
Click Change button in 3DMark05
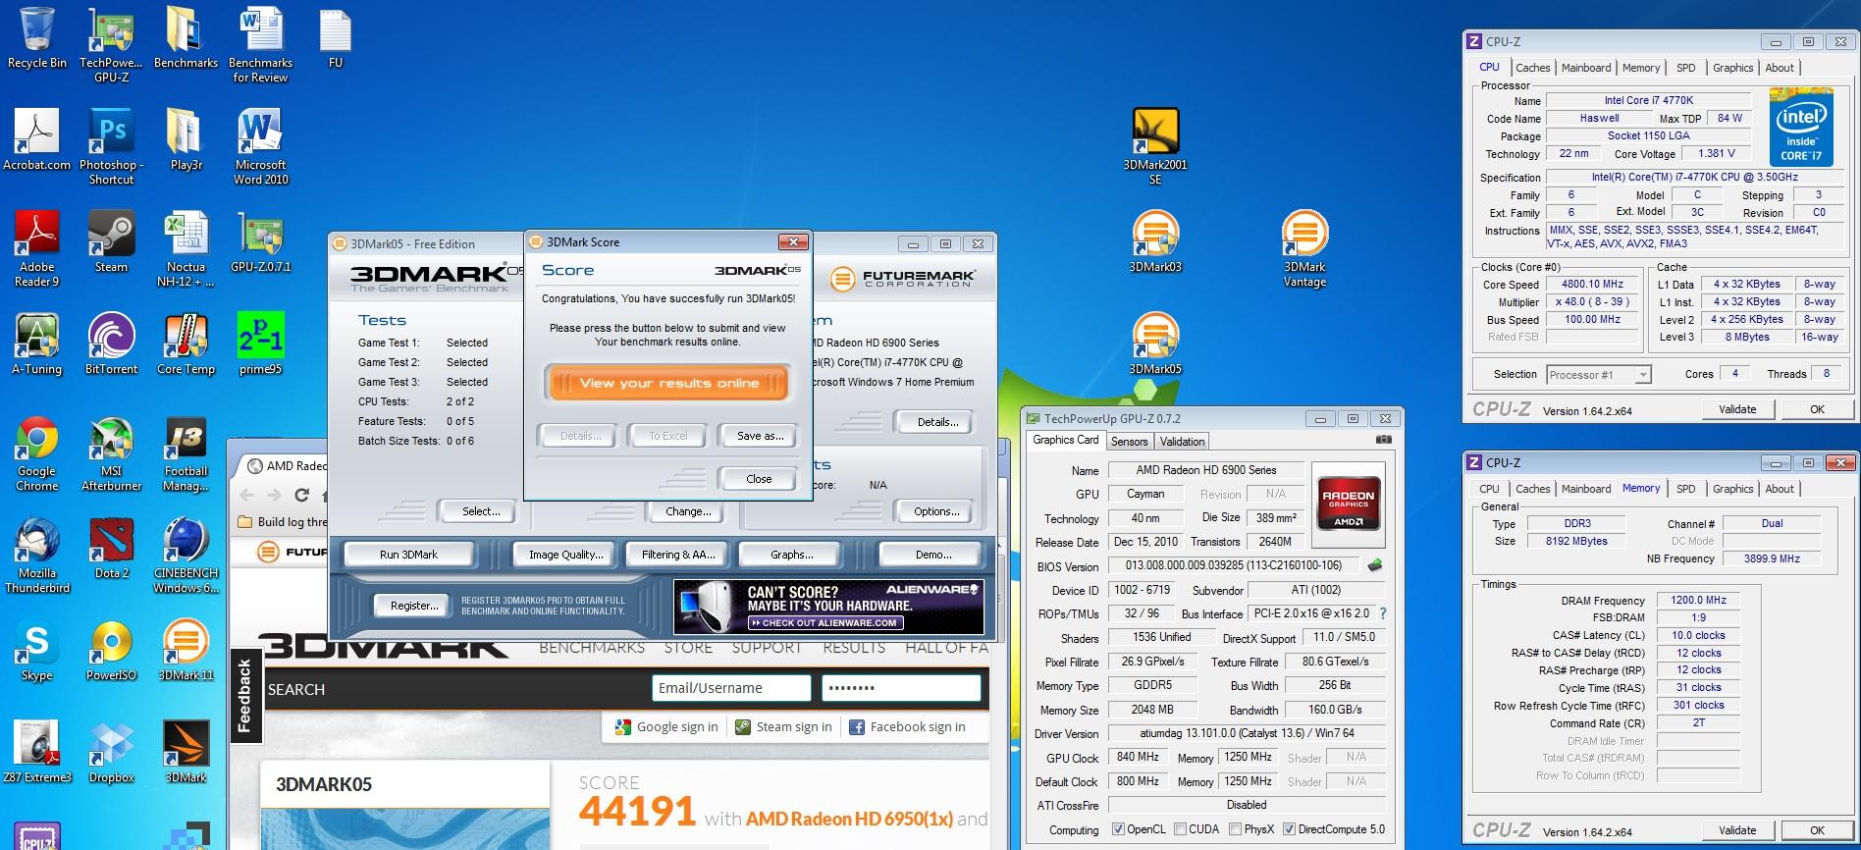click(x=688, y=511)
